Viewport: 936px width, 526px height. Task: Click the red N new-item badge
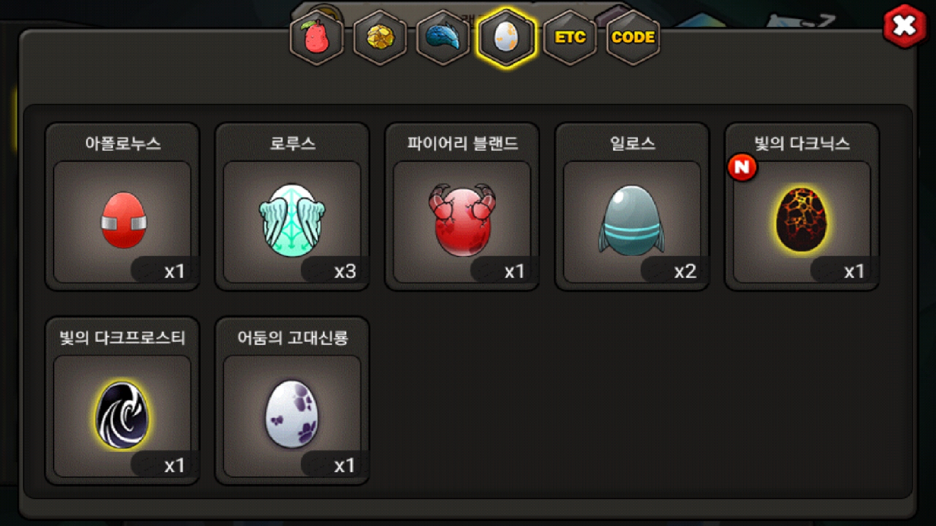point(742,168)
